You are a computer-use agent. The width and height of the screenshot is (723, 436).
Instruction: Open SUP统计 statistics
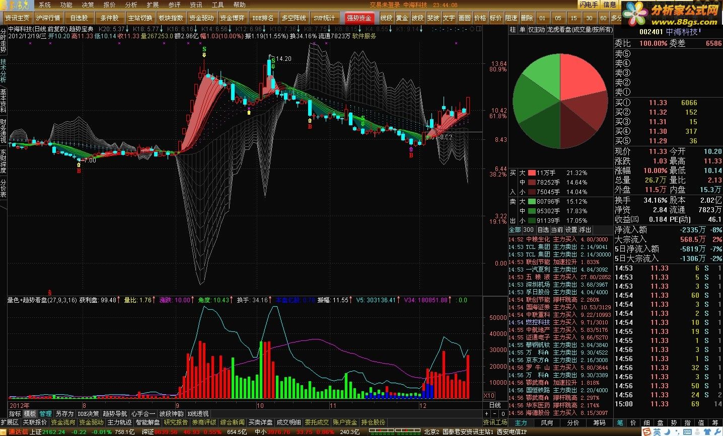325,18
